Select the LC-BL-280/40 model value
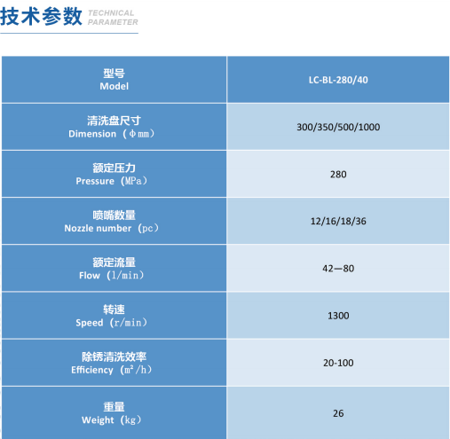This screenshot has height=439, width=450. tap(338, 80)
